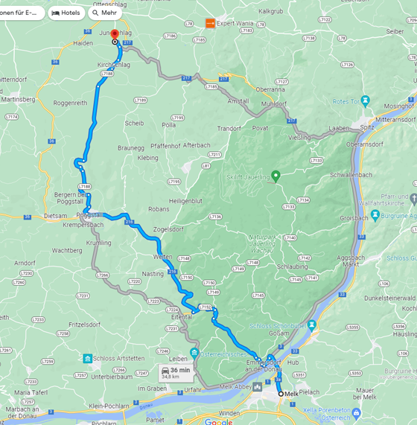Viewport: 417px width, 425px height.
Task: Open the Burgruine Aggstein marker icon
Action: [x=375, y=216]
